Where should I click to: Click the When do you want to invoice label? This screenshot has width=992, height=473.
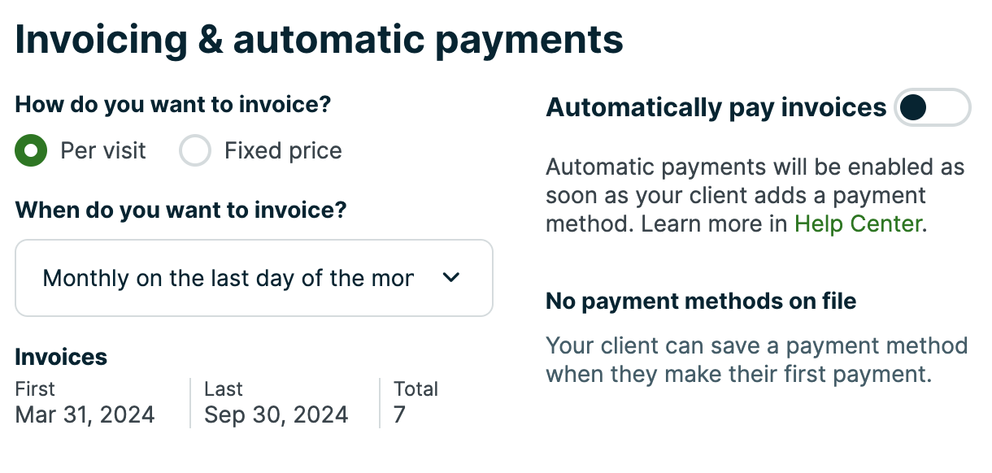(x=181, y=210)
